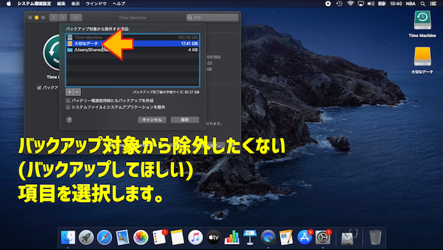Open Apple TV app in Dock
Screen dimensions: 443x250
(214, 237)
